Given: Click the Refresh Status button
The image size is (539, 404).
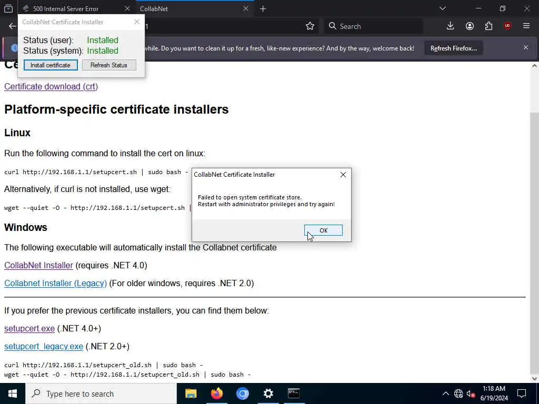Looking at the screenshot, I should pos(109,65).
